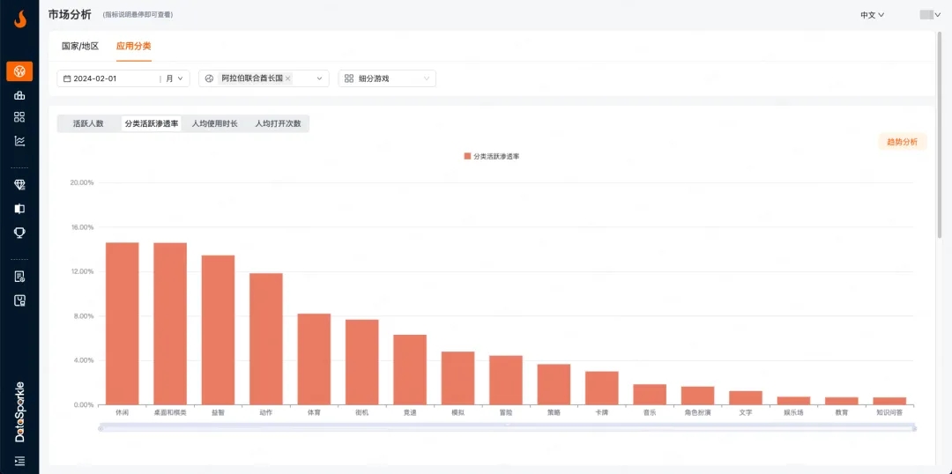Image resolution: width=952 pixels, height=474 pixels.
Task: Switch to the 国家/地区 tab
Action: (x=80, y=46)
